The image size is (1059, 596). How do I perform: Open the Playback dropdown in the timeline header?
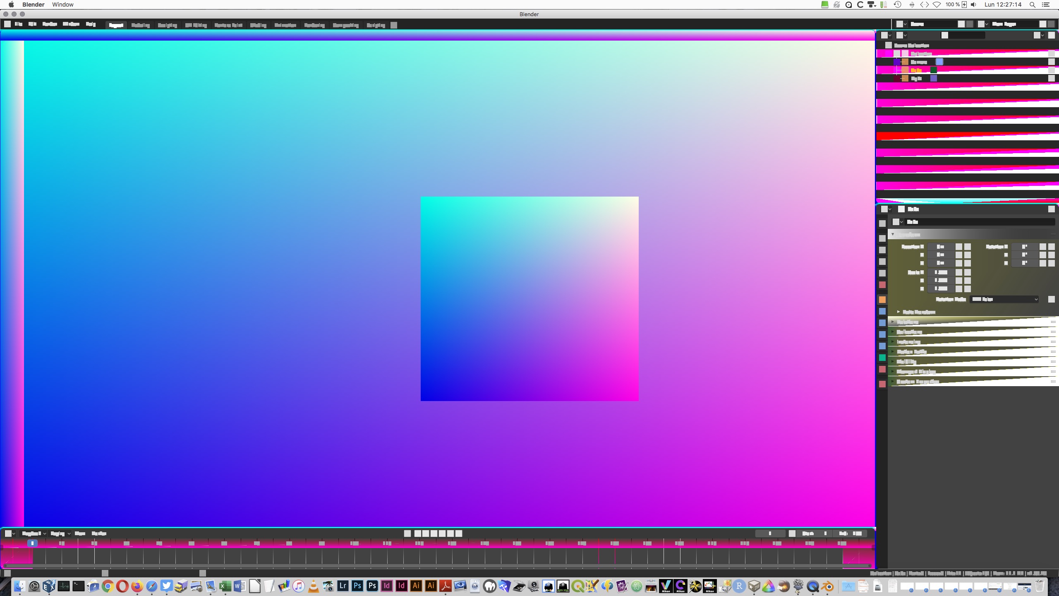pos(34,534)
